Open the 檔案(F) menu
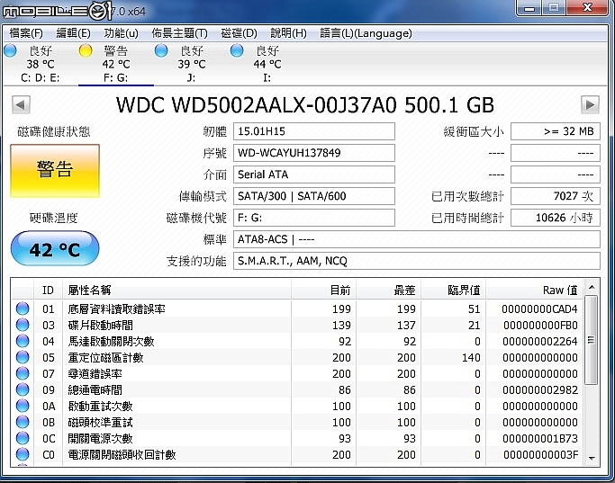The image size is (615, 483). point(26,33)
